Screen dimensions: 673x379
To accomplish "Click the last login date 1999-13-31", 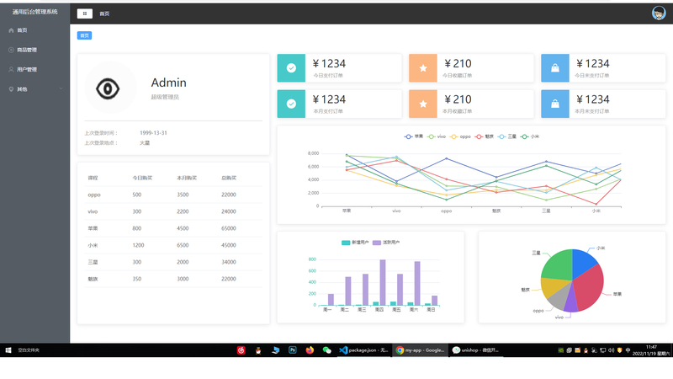I will pyautogui.click(x=153, y=133).
